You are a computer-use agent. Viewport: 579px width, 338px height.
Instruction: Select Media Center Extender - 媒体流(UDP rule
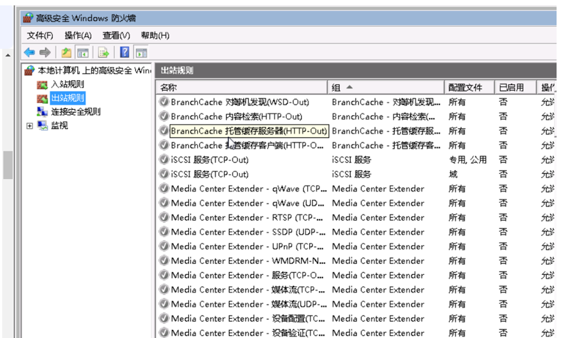(248, 304)
